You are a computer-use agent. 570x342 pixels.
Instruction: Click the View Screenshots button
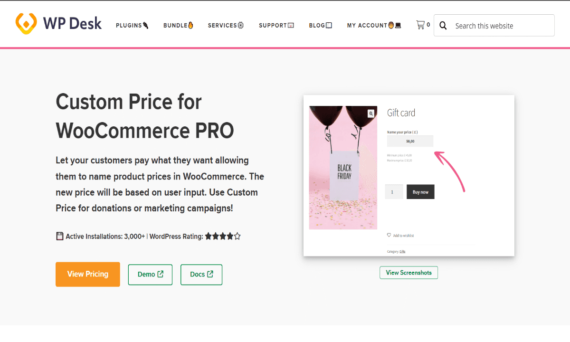coord(408,273)
